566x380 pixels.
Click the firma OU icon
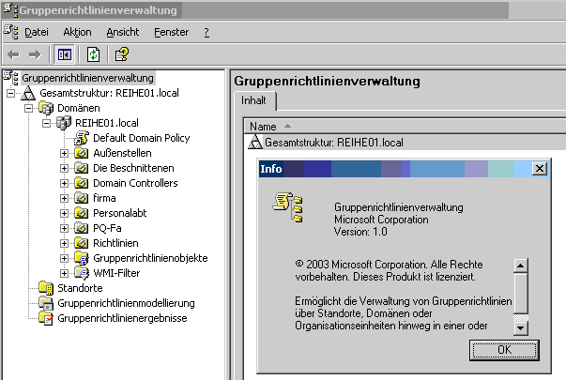(82, 198)
